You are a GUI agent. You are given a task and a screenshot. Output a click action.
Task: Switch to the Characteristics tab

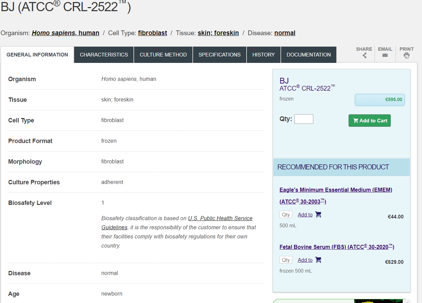click(104, 55)
